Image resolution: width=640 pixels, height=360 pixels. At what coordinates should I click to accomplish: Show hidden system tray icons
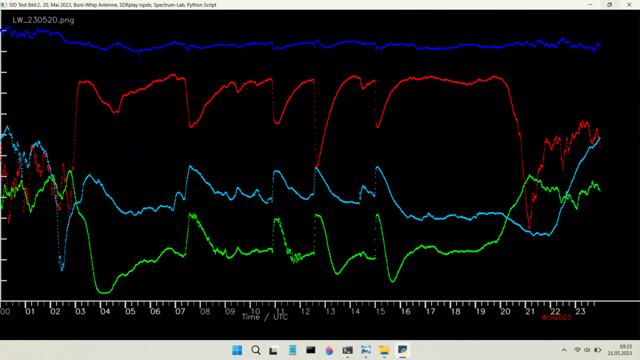click(564, 350)
